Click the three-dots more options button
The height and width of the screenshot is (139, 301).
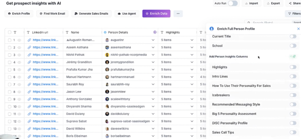pos(178,14)
